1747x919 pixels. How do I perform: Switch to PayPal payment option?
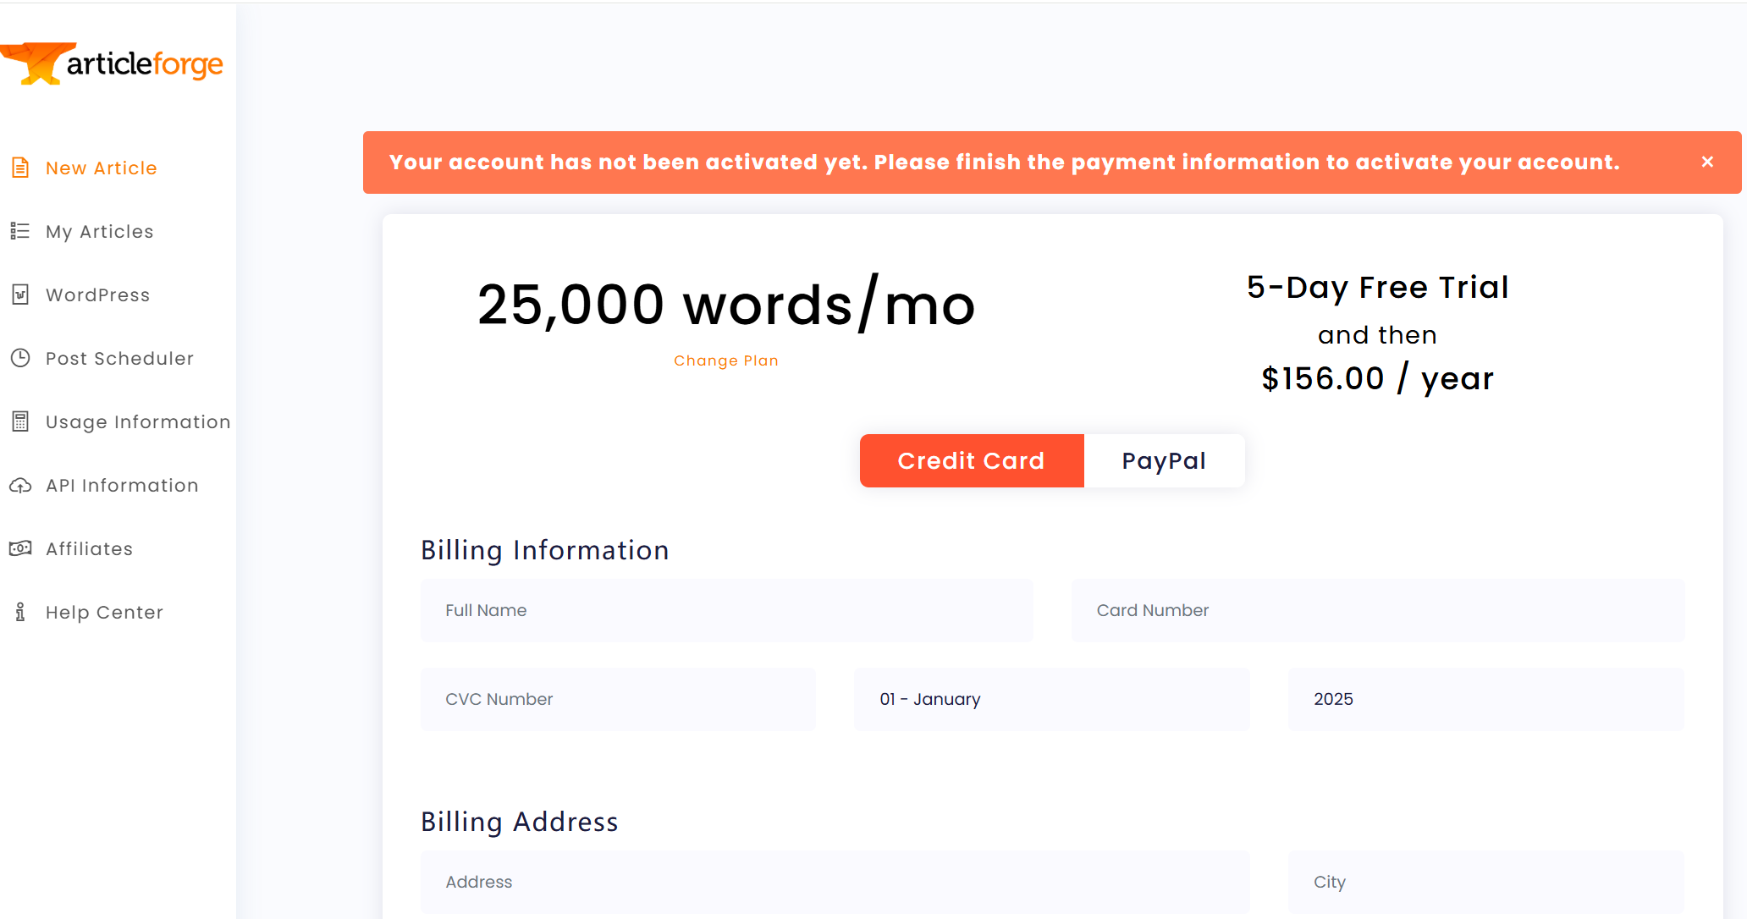pos(1164,460)
